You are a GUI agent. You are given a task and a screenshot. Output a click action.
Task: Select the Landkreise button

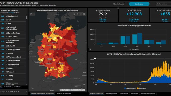139,4
